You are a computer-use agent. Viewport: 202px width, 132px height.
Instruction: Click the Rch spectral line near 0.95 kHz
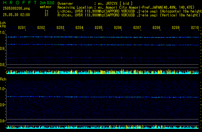click(x=102, y=97)
